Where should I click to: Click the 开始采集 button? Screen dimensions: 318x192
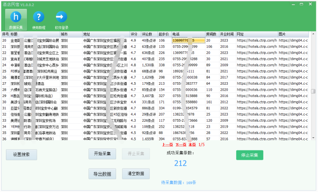point(102,154)
